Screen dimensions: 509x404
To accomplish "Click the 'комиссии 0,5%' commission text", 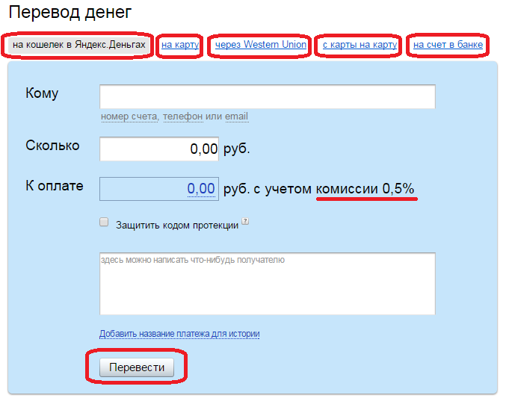I will pyautogui.click(x=365, y=189).
